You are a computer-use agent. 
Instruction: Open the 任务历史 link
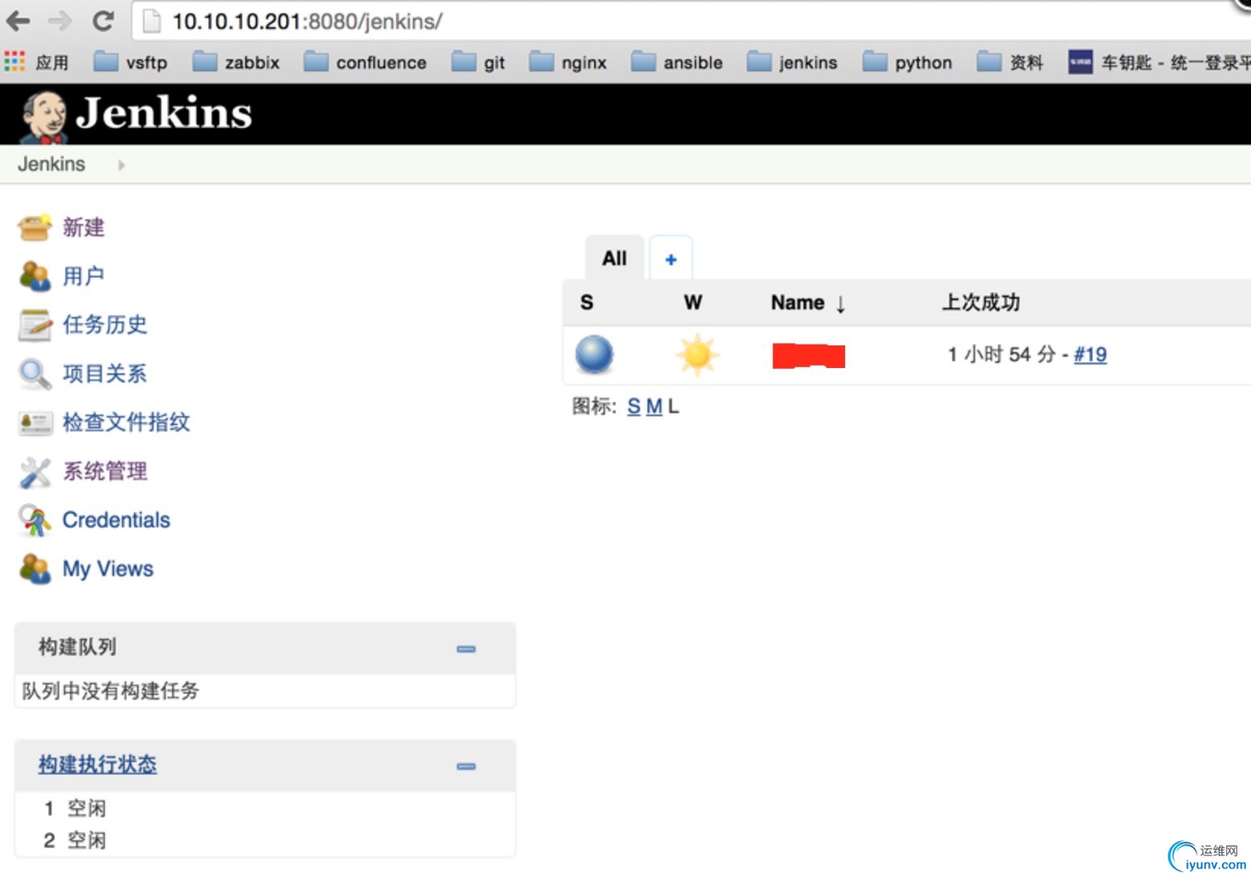click(x=105, y=324)
